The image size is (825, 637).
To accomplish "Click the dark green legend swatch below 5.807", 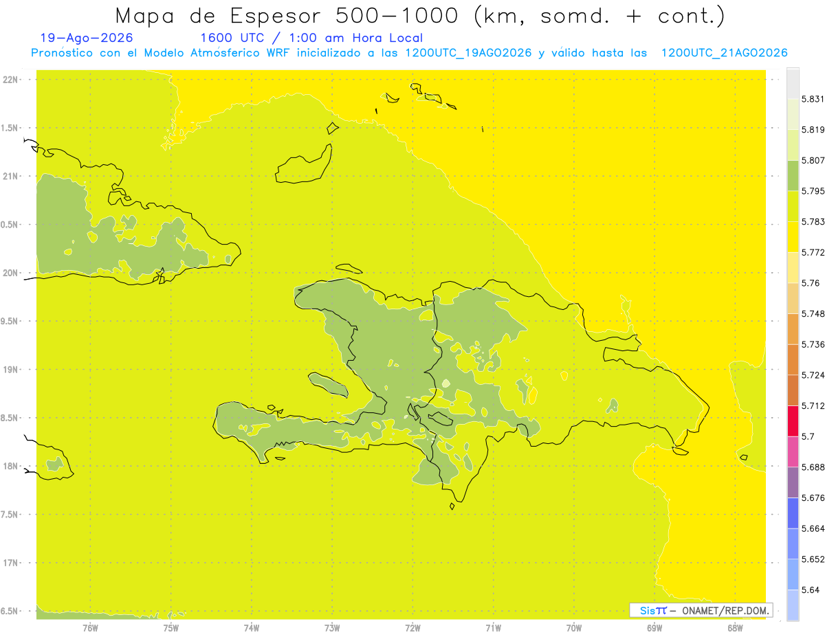I will [x=793, y=175].
